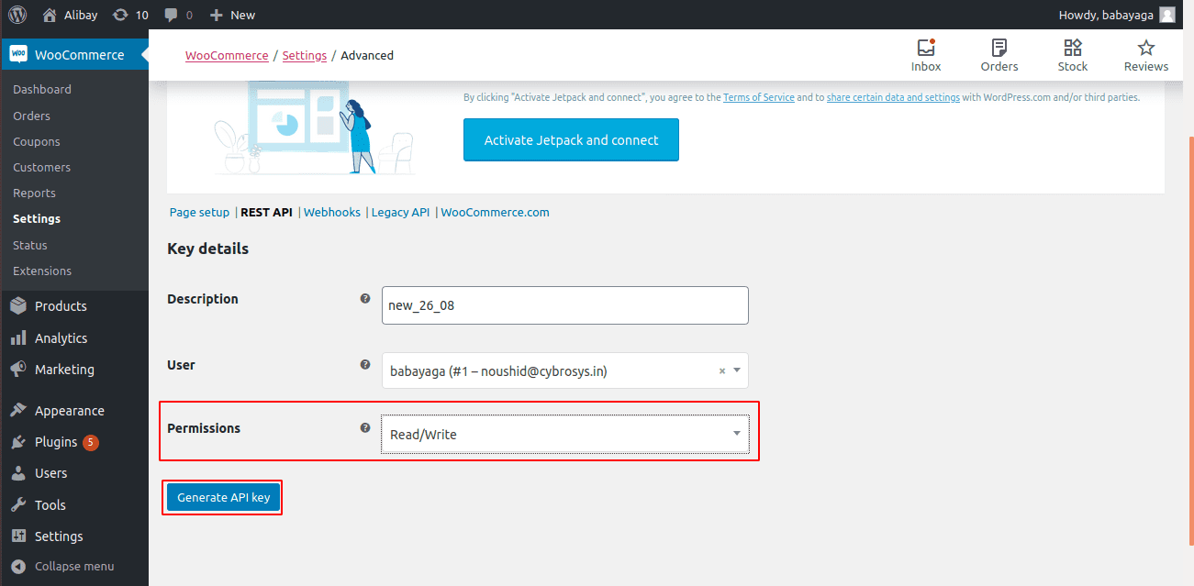Click the WooCommerce breadcrumb link
This screenshot has height=586, width=1194.
point(227,55)
